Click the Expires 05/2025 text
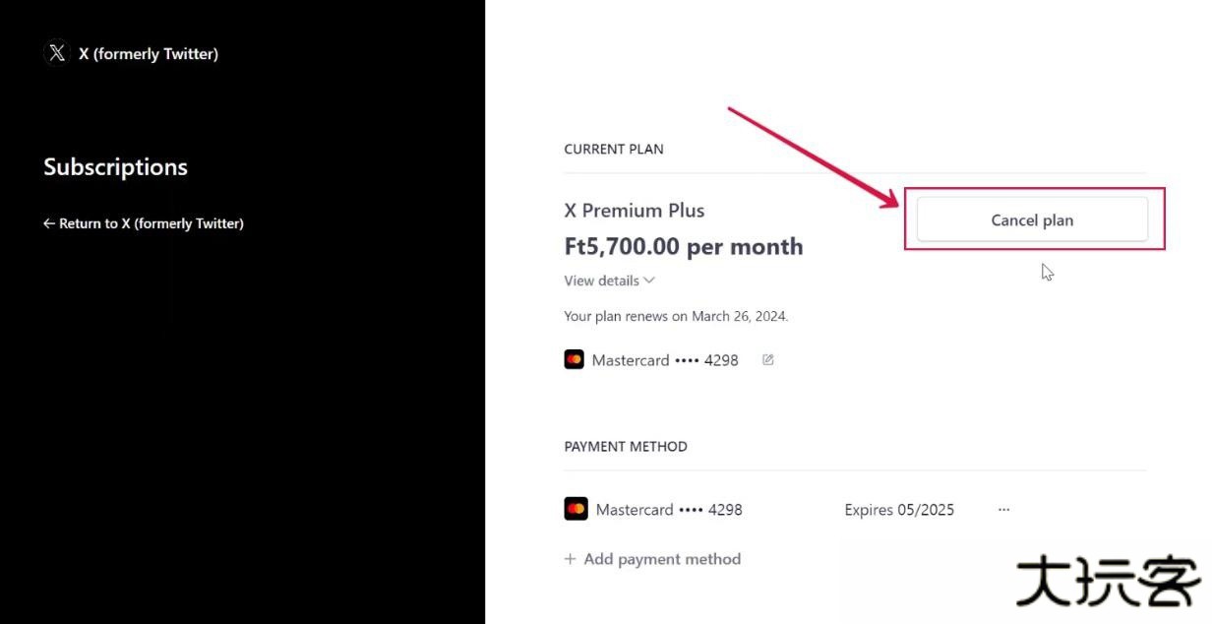1212x624 pixels. [x=899, y=510]
